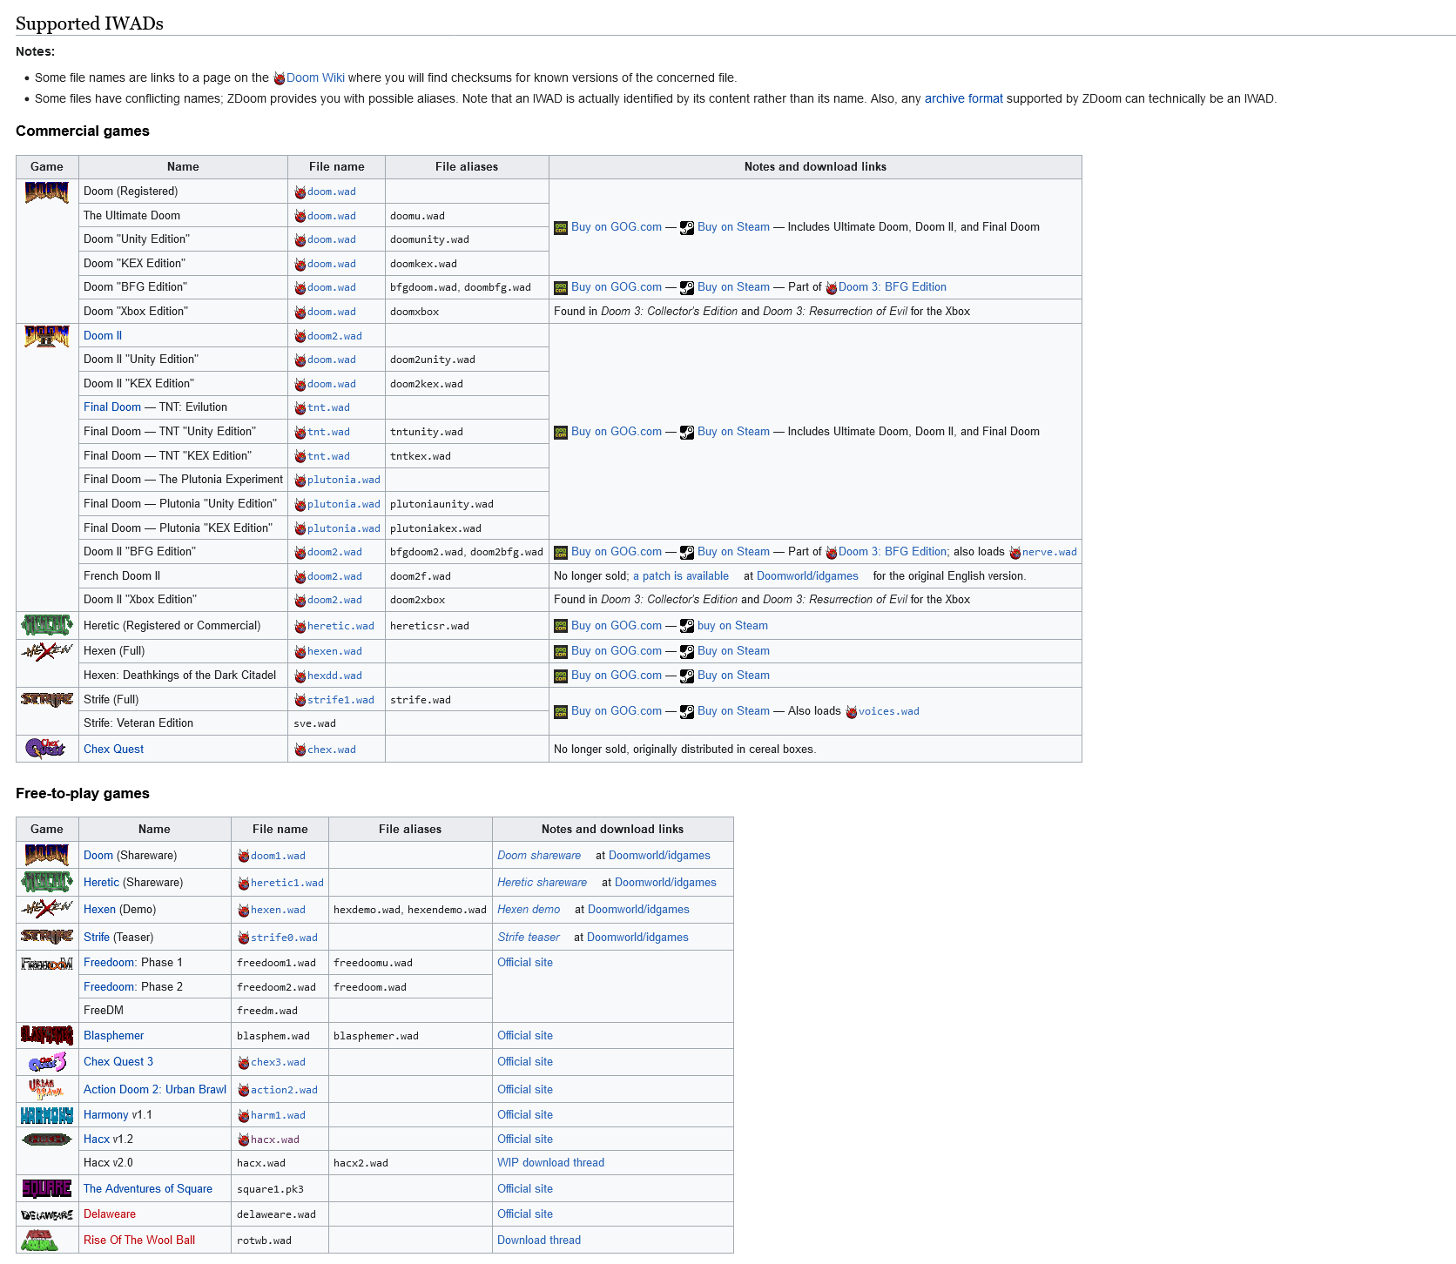
Task: Open Official site link for Chex Quest 3
Action: (525, 1062)
